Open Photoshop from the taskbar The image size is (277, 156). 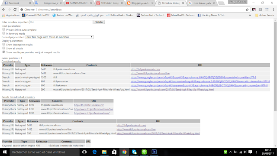click(154, 152)
